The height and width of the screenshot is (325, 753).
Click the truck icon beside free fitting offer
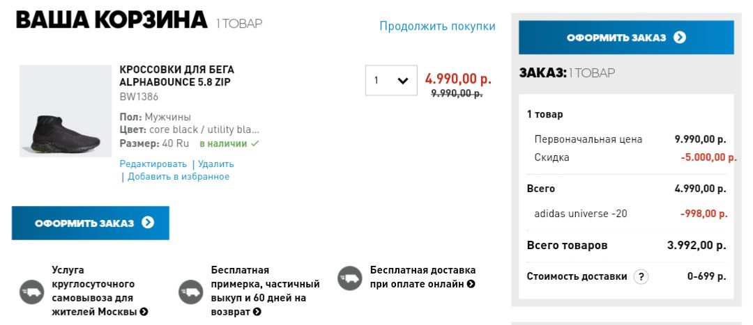pyautogui.click(x=190, y=292)
